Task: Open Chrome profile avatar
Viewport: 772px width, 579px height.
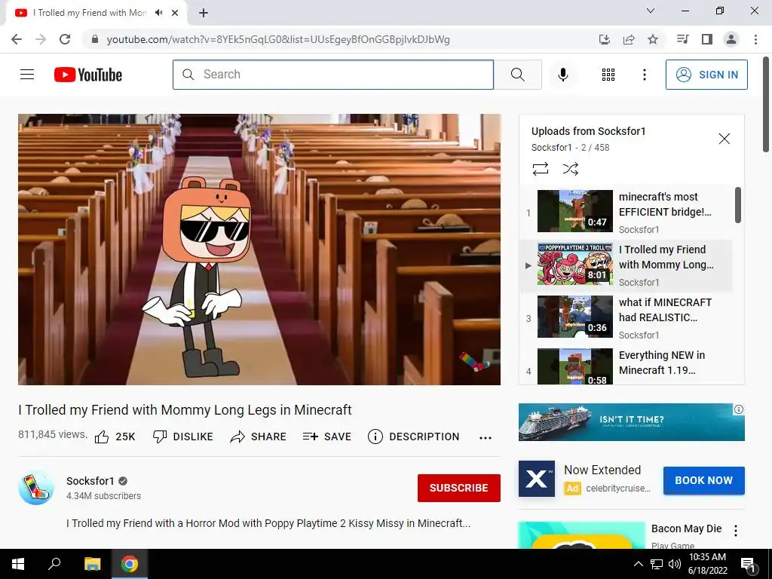Action: point(731,39)
